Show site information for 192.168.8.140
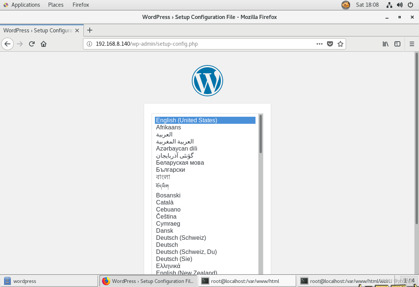Viewport: 419px width, 287px height. tap(89, 44)
